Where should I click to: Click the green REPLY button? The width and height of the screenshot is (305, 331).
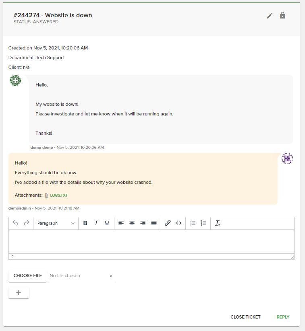pyautogui.click(x=283, y=317)
